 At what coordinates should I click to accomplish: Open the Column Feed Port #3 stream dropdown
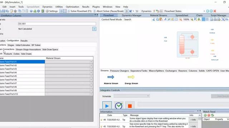click(91, 69)
